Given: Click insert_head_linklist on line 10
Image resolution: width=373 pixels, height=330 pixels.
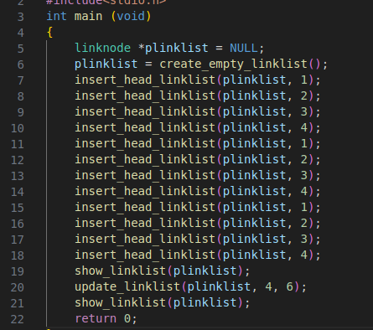Looking at the screenshot, I should click(145, 128).
